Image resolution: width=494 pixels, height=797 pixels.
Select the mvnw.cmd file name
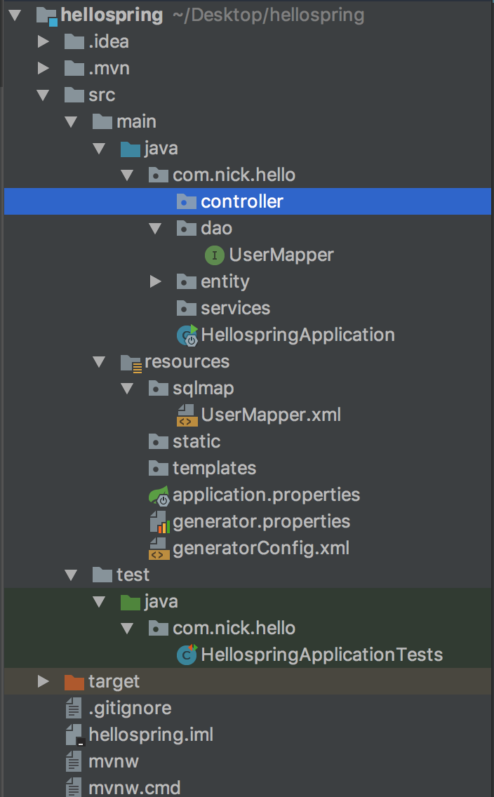coord(134,789)
